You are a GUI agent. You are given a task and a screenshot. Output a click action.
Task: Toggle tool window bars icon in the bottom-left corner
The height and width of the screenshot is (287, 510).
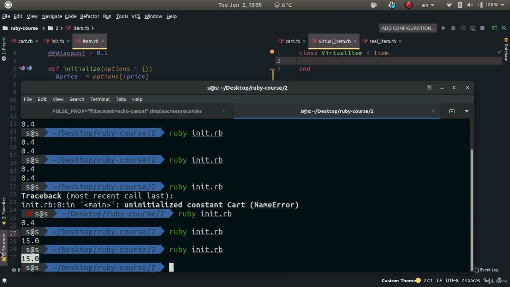(x=4, y=281)
